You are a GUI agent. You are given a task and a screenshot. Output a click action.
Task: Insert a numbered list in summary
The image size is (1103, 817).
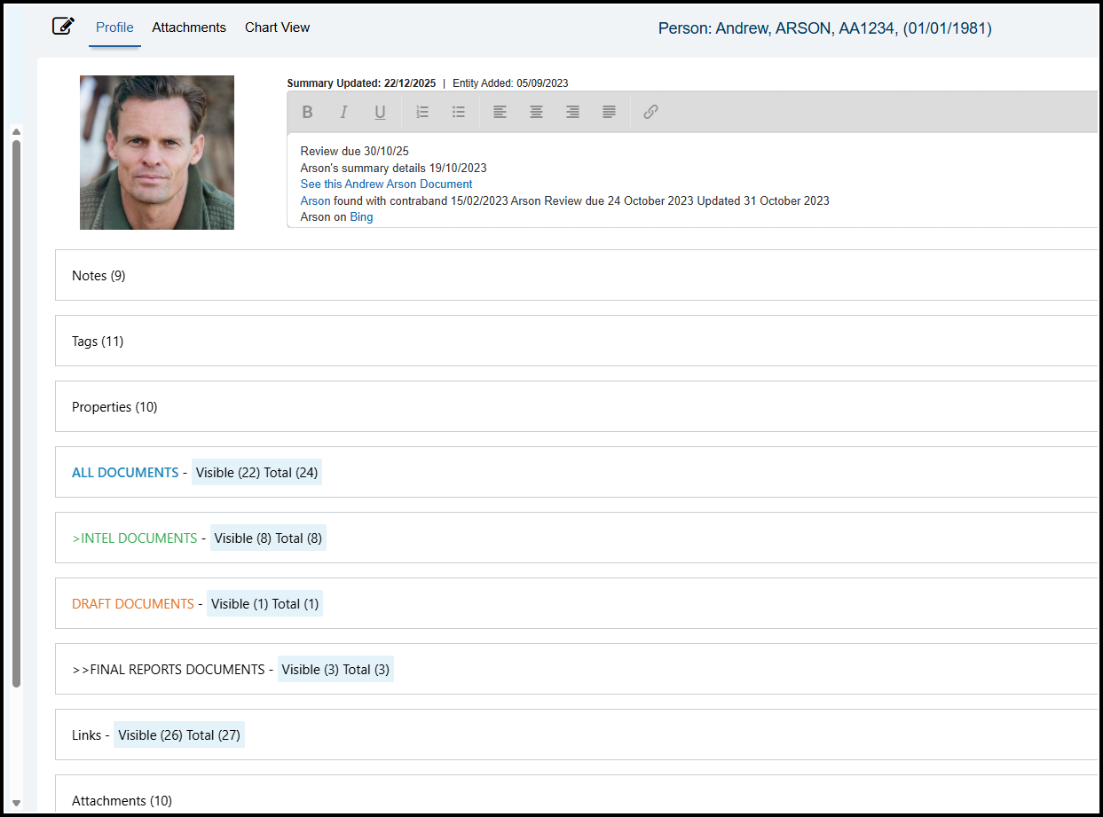(422, 112)
